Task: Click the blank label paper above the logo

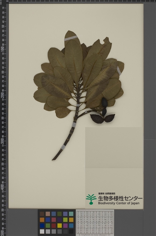Action: click(x=114, y=147)
